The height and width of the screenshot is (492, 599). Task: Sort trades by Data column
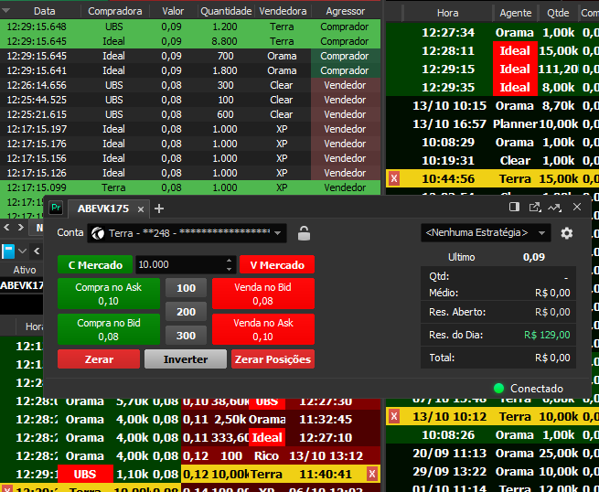(44, 11)
